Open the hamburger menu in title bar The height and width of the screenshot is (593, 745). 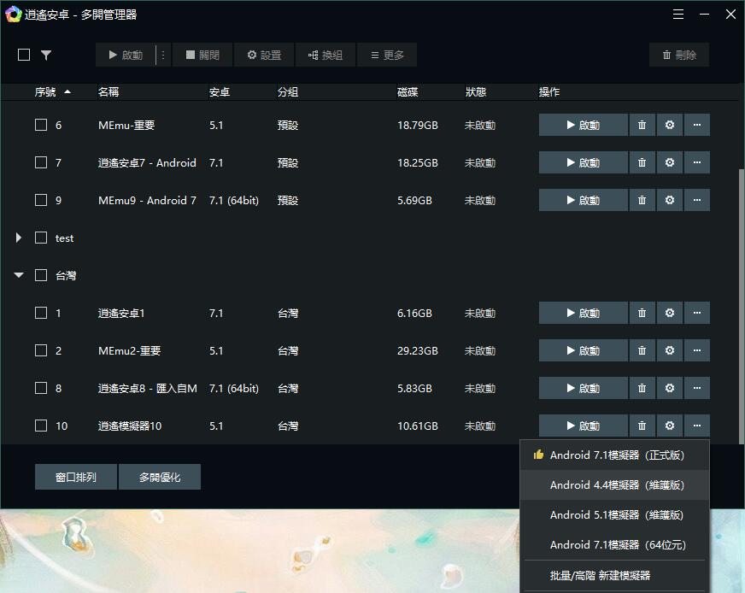coord(678,14)
